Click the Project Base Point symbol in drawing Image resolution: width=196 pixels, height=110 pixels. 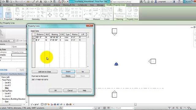(x=116, y=64)
